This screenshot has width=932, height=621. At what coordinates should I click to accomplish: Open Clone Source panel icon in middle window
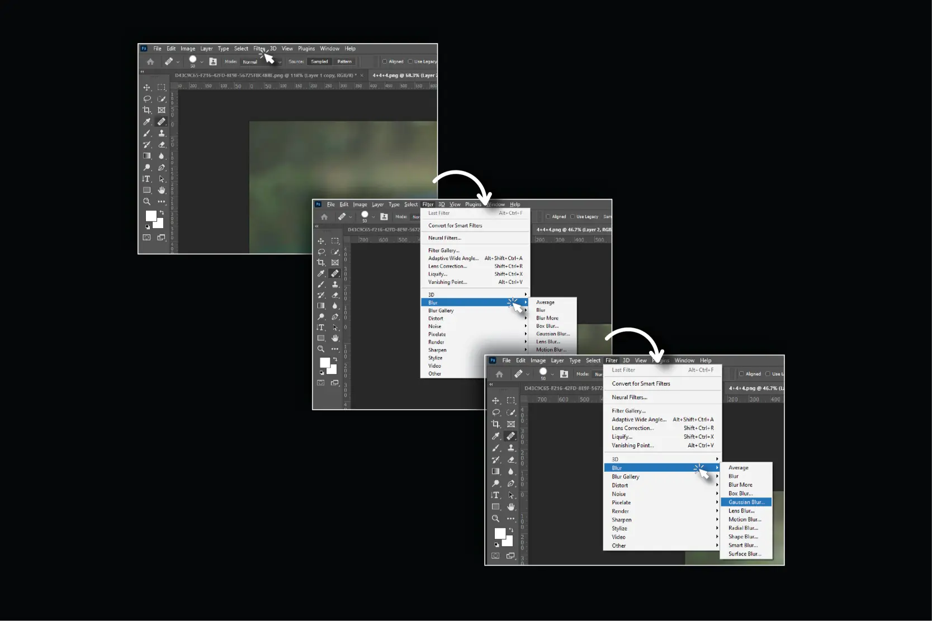coord(384,217)
